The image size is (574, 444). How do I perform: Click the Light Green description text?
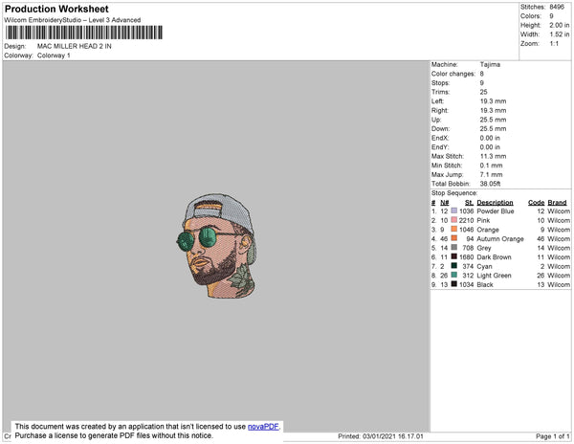coord(494,276)
